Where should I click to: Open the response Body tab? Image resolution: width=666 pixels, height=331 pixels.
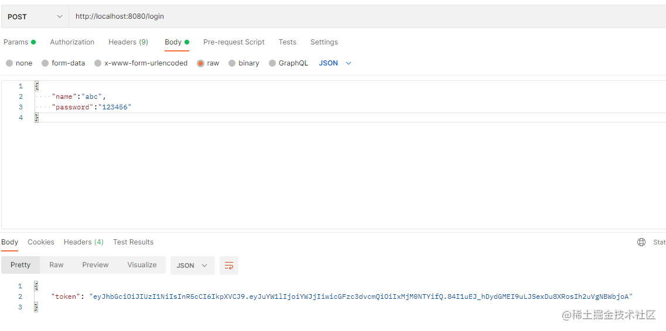[x=9, y=242]
